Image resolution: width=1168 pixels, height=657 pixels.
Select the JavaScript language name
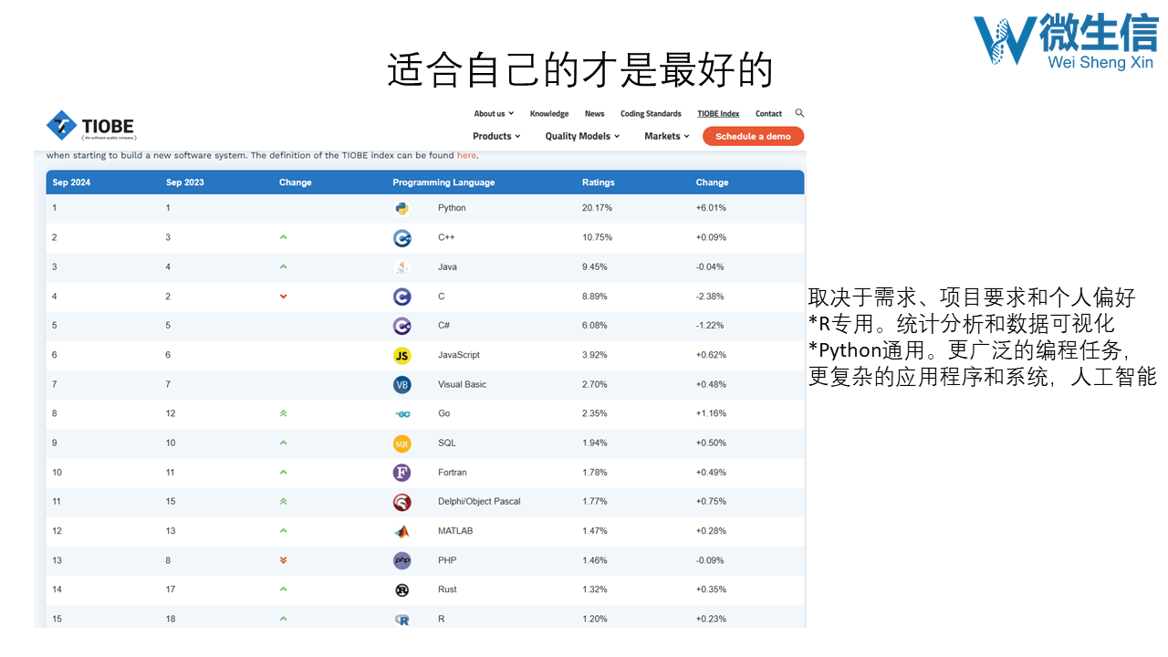[x=459, y=355]
